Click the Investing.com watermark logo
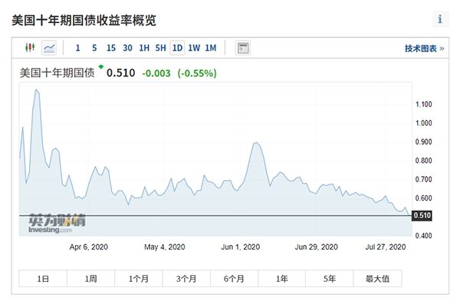Viewport: 460px width, 301px height. coord(57,224)
